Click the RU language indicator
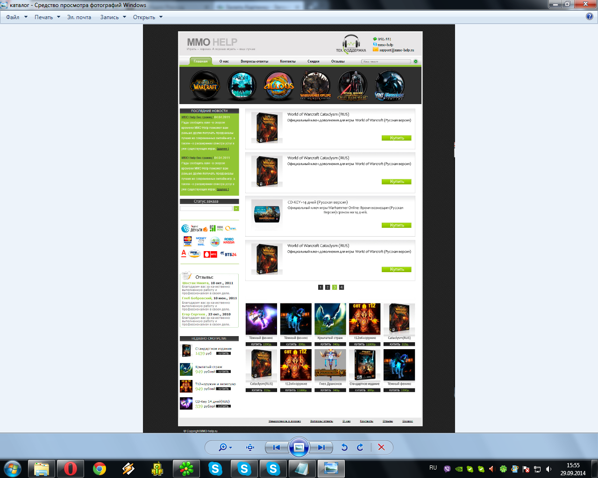598x478 pixels. (x=433, y=468)
